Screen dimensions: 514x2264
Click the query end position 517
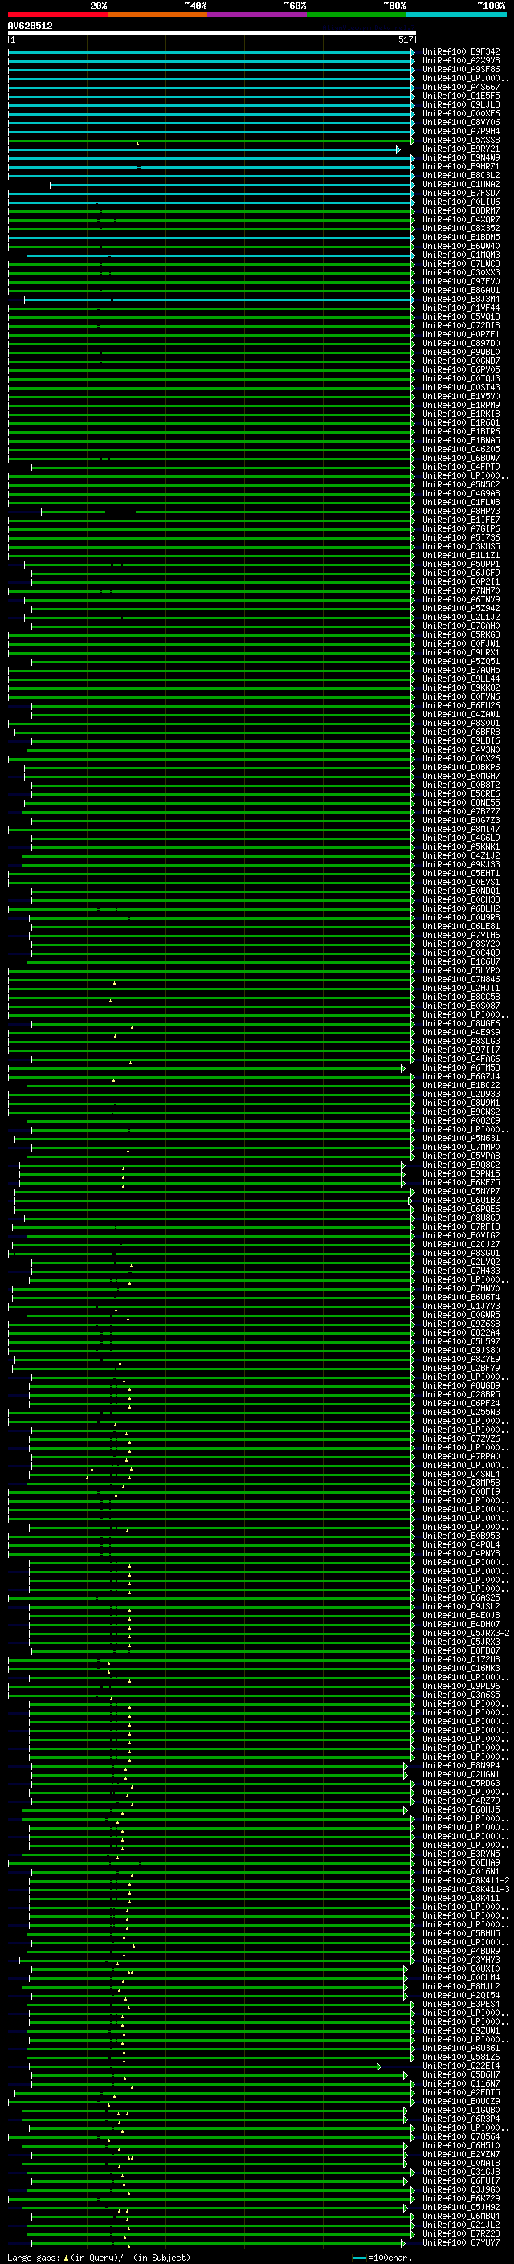coord(405,39)
